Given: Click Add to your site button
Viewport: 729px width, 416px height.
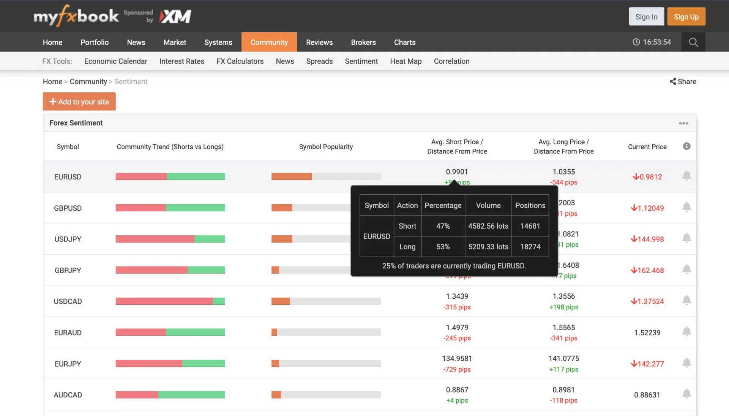Looking at the screenshot, I should pos(79,102).
